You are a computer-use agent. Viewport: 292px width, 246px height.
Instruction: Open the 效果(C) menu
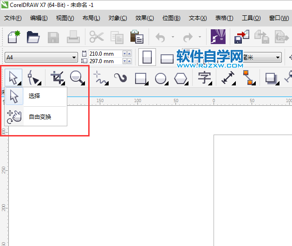click(x=145, y=18)
